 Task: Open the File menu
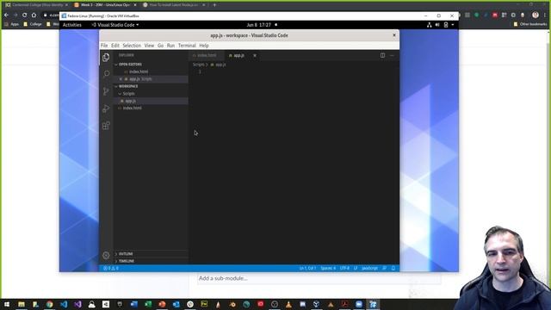[104, 46]
